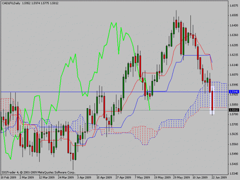Click the 22 Jun 2009 date label
The image size is (240, 180).
coord(219,177)
